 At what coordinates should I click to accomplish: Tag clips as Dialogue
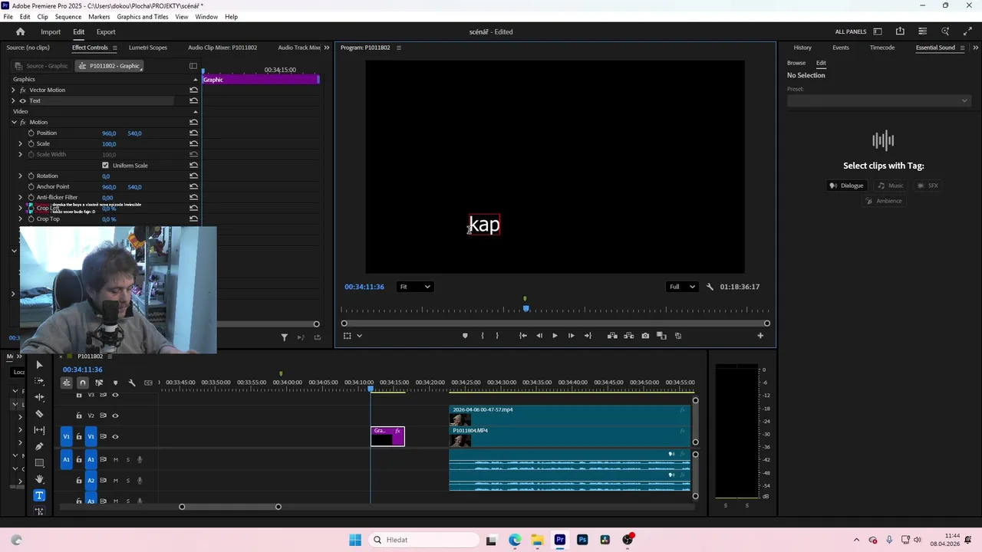(846, 186)
